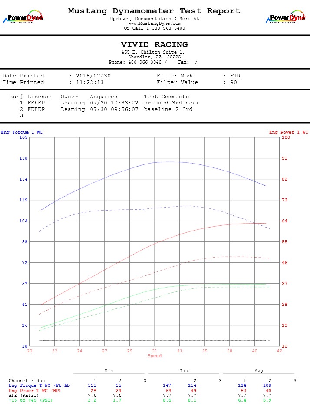Viewport: 310px width, 412px height.
Task: Click the torque axis value 119
Action: point(23,200)
